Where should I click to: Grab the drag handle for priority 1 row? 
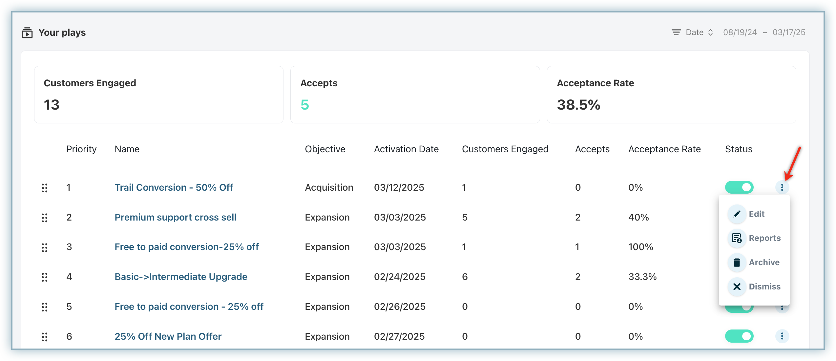click(x=45, y=188)
